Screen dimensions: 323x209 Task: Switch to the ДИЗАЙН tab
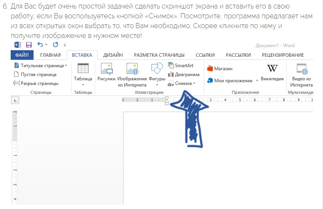point(113,55)
